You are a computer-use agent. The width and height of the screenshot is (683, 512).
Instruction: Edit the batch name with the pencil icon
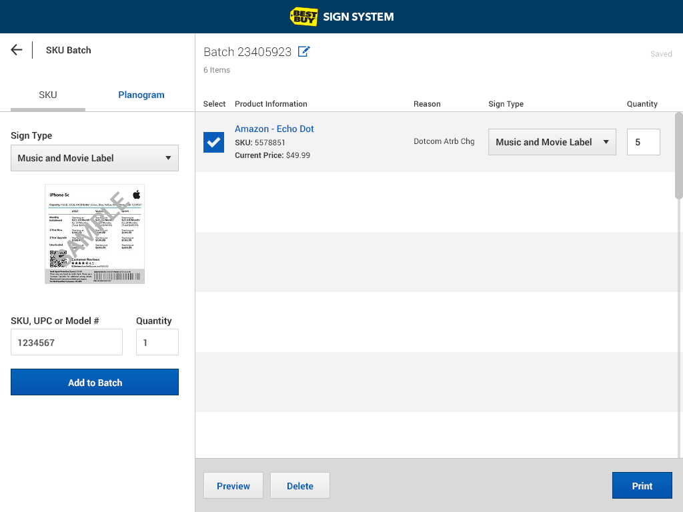click(x=303, y=51)
